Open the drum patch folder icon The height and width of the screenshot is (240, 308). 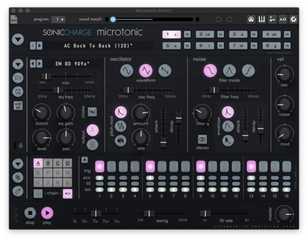pyautogui.click(x=18, y=78)
